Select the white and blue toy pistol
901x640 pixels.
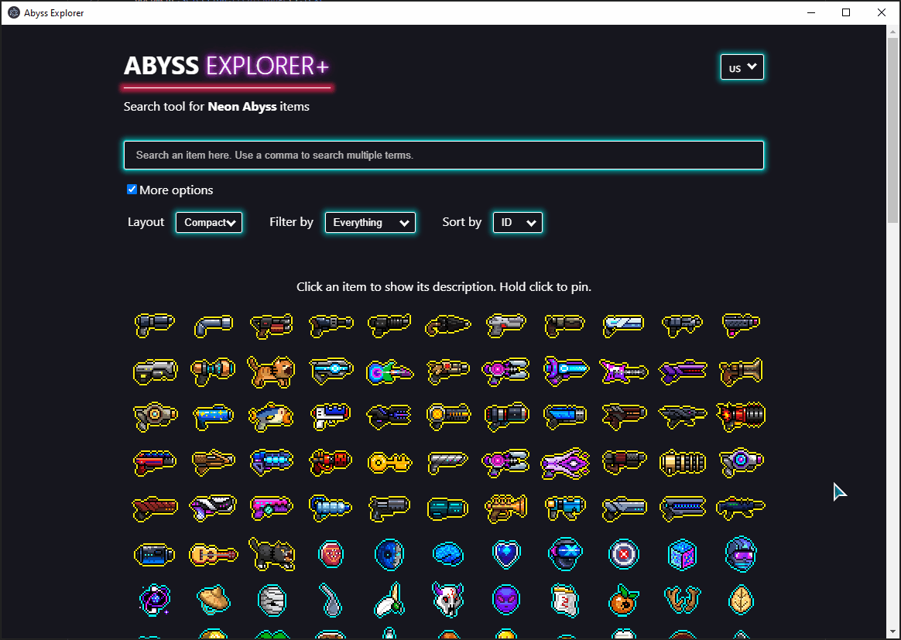(331, 416)
